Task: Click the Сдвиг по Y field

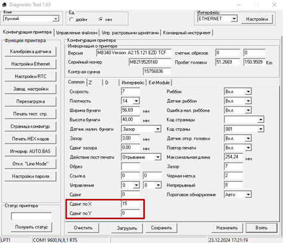Action: [x=130, y=213]
